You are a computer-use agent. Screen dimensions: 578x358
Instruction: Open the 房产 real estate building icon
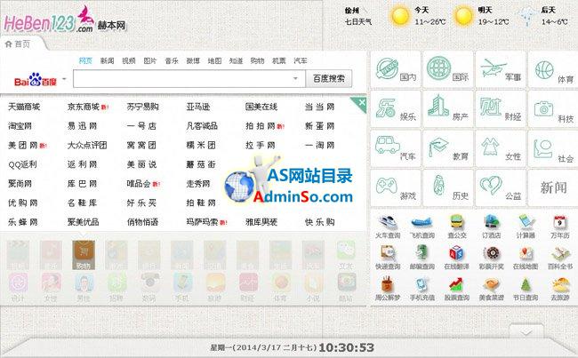[x=448, y=109]
